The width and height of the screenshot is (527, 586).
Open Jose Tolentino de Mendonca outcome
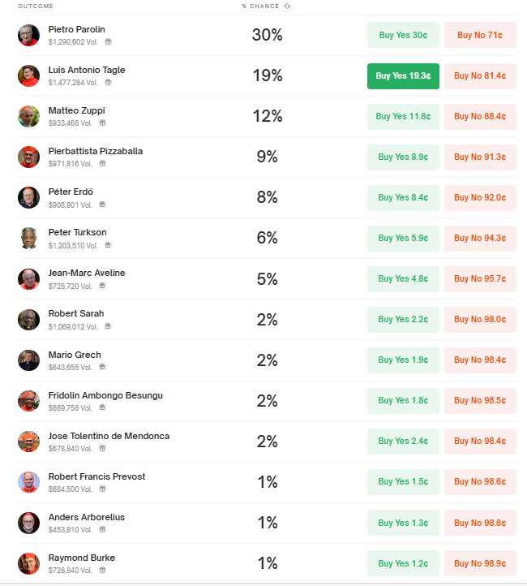click(109, 436)
